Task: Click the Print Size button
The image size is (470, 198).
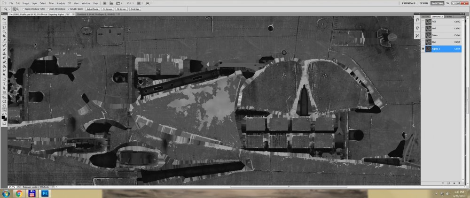Action: 135,9
